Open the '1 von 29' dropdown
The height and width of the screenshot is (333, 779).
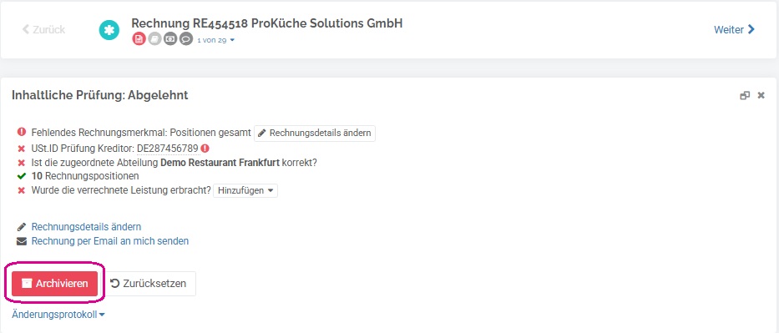215,40
